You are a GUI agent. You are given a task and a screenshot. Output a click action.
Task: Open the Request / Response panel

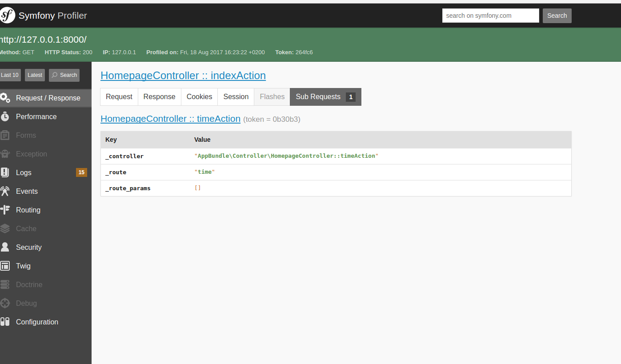(46, 98)
